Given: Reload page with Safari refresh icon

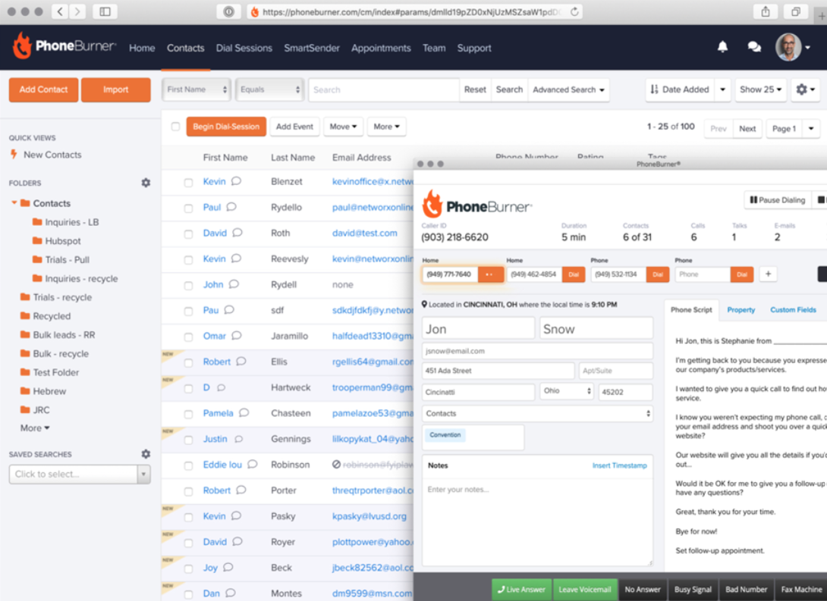Looking at the screenshot, I should tap(574, 11).
